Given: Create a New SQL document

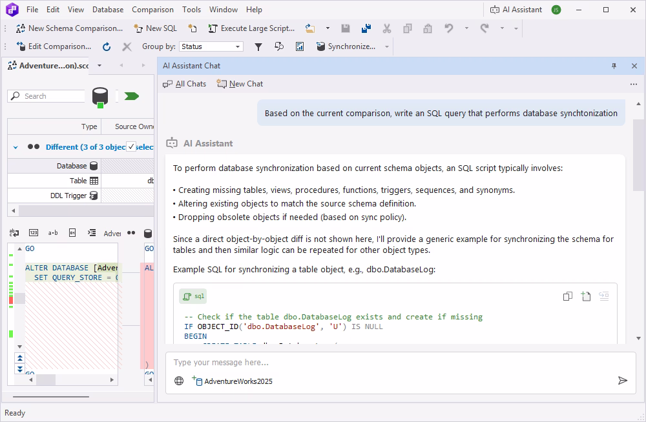Looking at the screenshot, I should [x=155, y=28].
